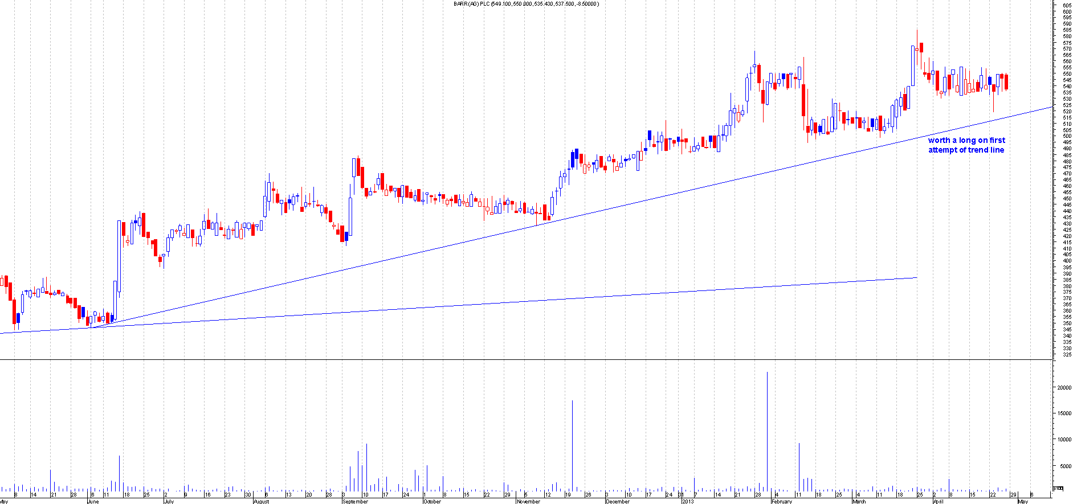This screenshot has width=1073, height=504.
Task: Click the 20000 volume axis label
Action: pos(1064,387)
